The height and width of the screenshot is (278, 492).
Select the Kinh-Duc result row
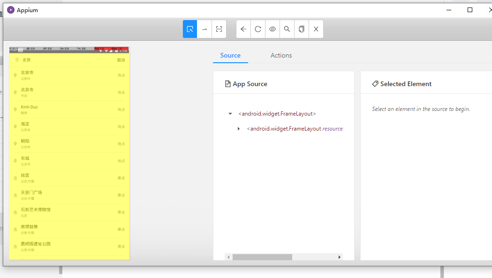click(x=69, y=110)
